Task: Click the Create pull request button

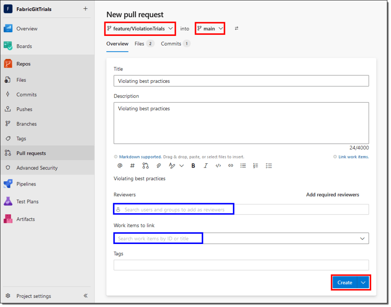Action: [x=344, y=283]
